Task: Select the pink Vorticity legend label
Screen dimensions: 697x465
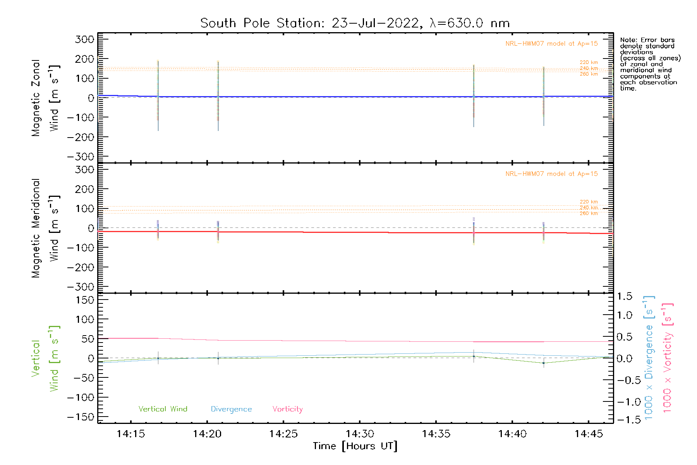Action: [x=287, y=409]
